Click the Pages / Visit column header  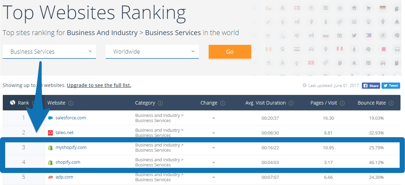click(x=324, y=103)
